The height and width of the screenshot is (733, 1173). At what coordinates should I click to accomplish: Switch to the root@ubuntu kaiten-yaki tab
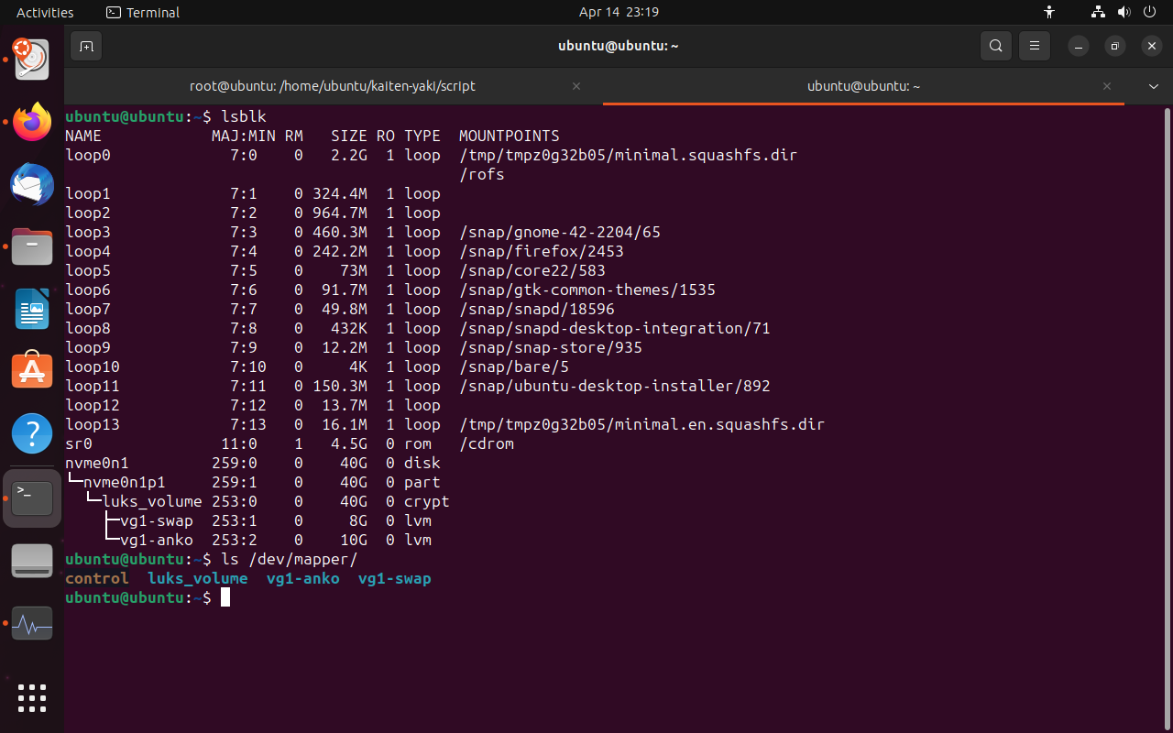[x=332, y=85]
